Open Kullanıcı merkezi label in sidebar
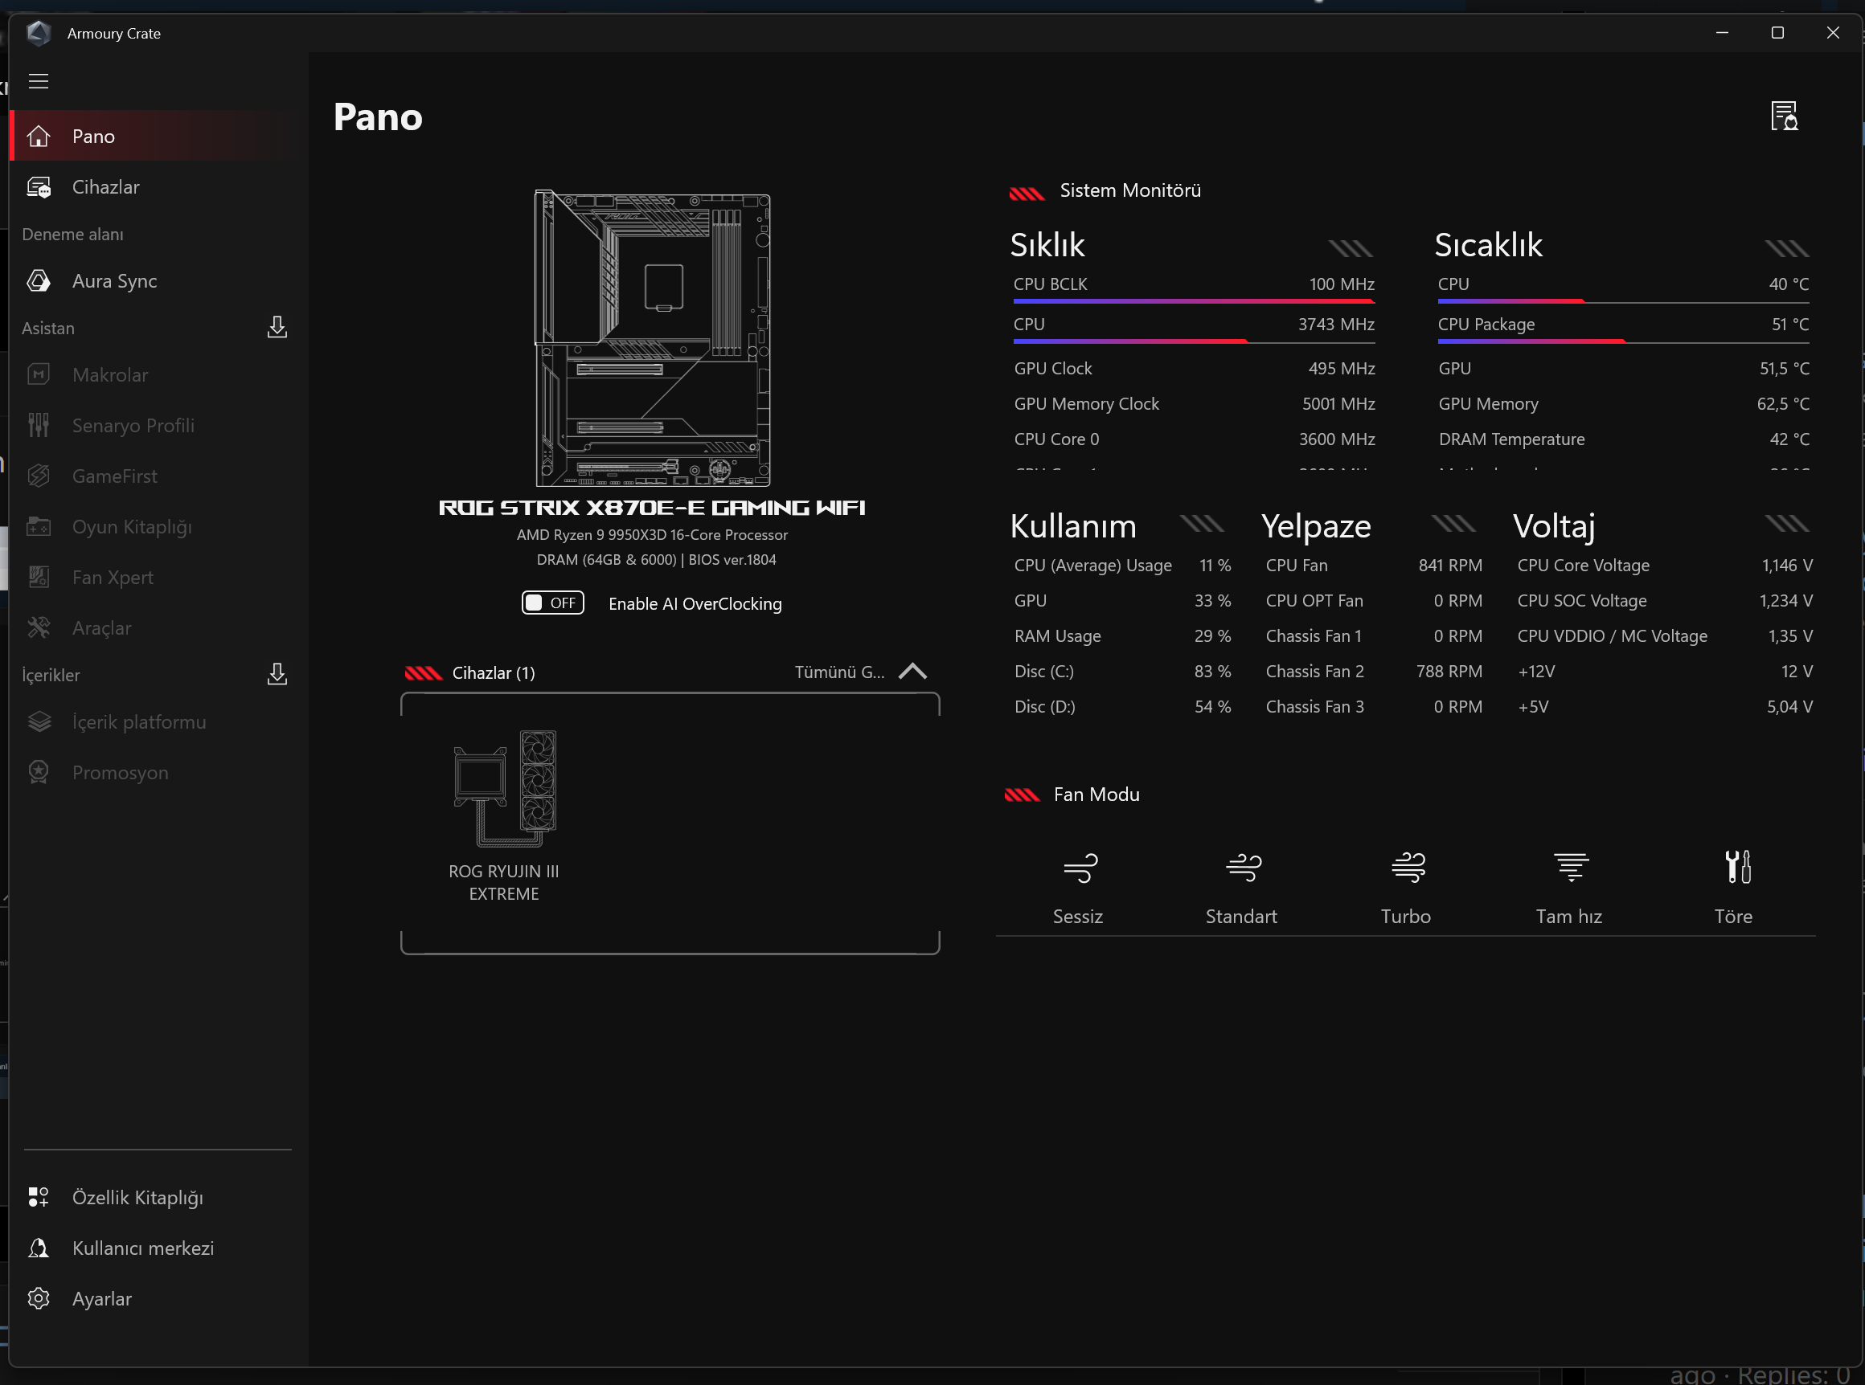The width and height of the screenshot is (1865, 1385). (x=143, y=1248)
